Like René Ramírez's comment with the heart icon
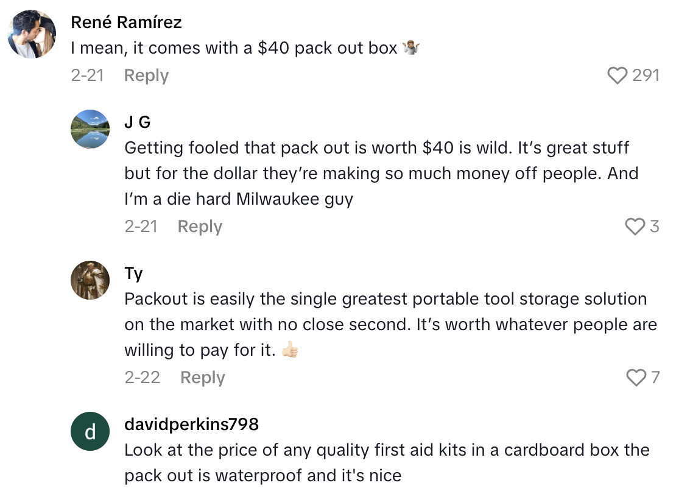The height and width of the screenshot is (491, 676). pyautogui.click(x=618, y=76)
